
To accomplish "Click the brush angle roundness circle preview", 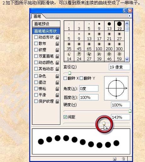I will coord(116,88).
